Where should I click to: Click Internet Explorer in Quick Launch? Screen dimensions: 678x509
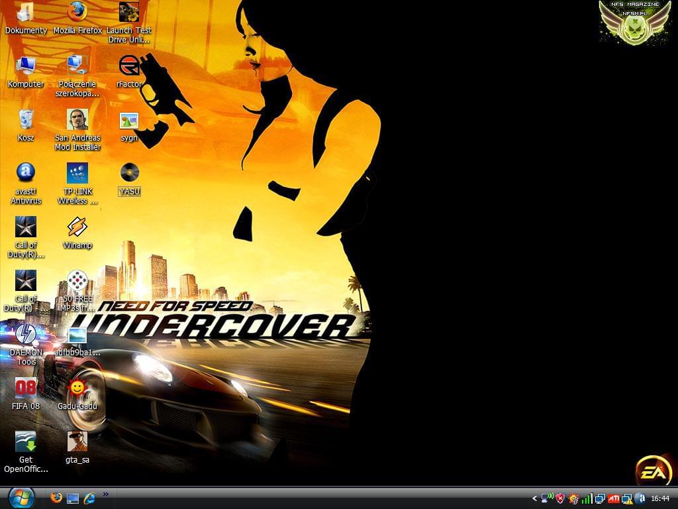[x=89, y=498]
